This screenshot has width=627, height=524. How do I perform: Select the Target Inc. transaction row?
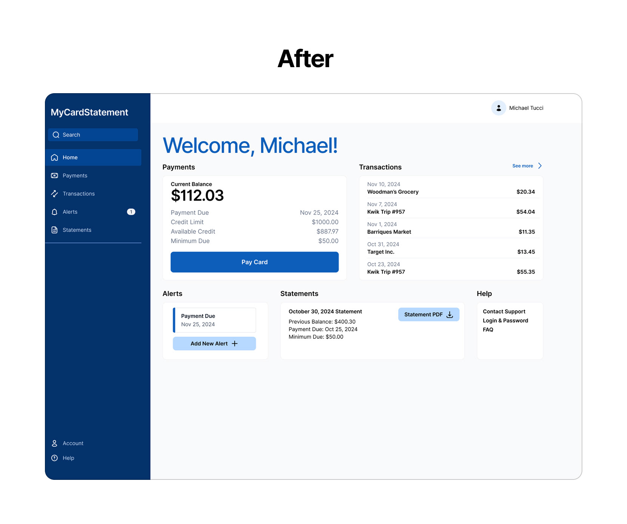tap(451, 248)
